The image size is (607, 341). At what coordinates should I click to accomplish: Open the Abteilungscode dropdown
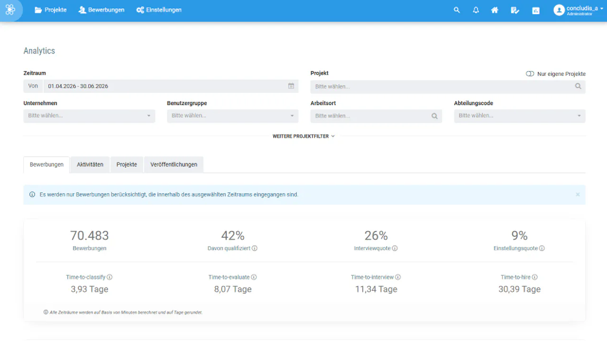click(520, 116)
